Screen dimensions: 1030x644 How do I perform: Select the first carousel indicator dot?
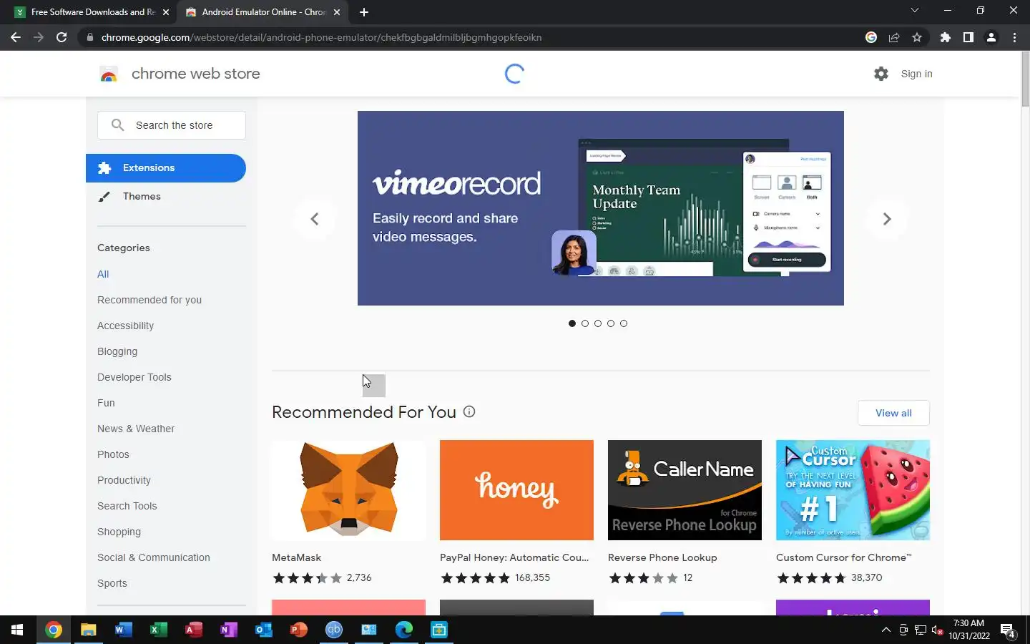coord(572,323)
